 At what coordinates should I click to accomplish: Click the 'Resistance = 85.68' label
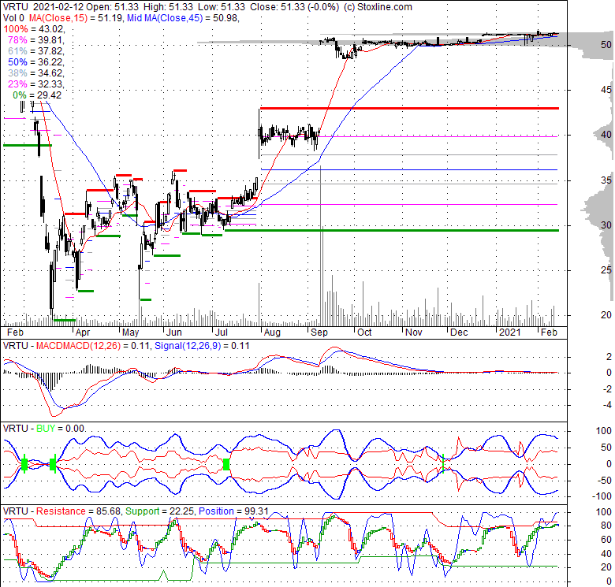(x=79, y=511)
